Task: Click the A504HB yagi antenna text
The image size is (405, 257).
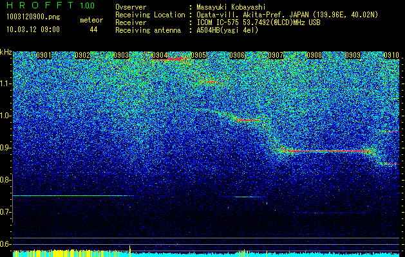Action: (x=227, y=30)
